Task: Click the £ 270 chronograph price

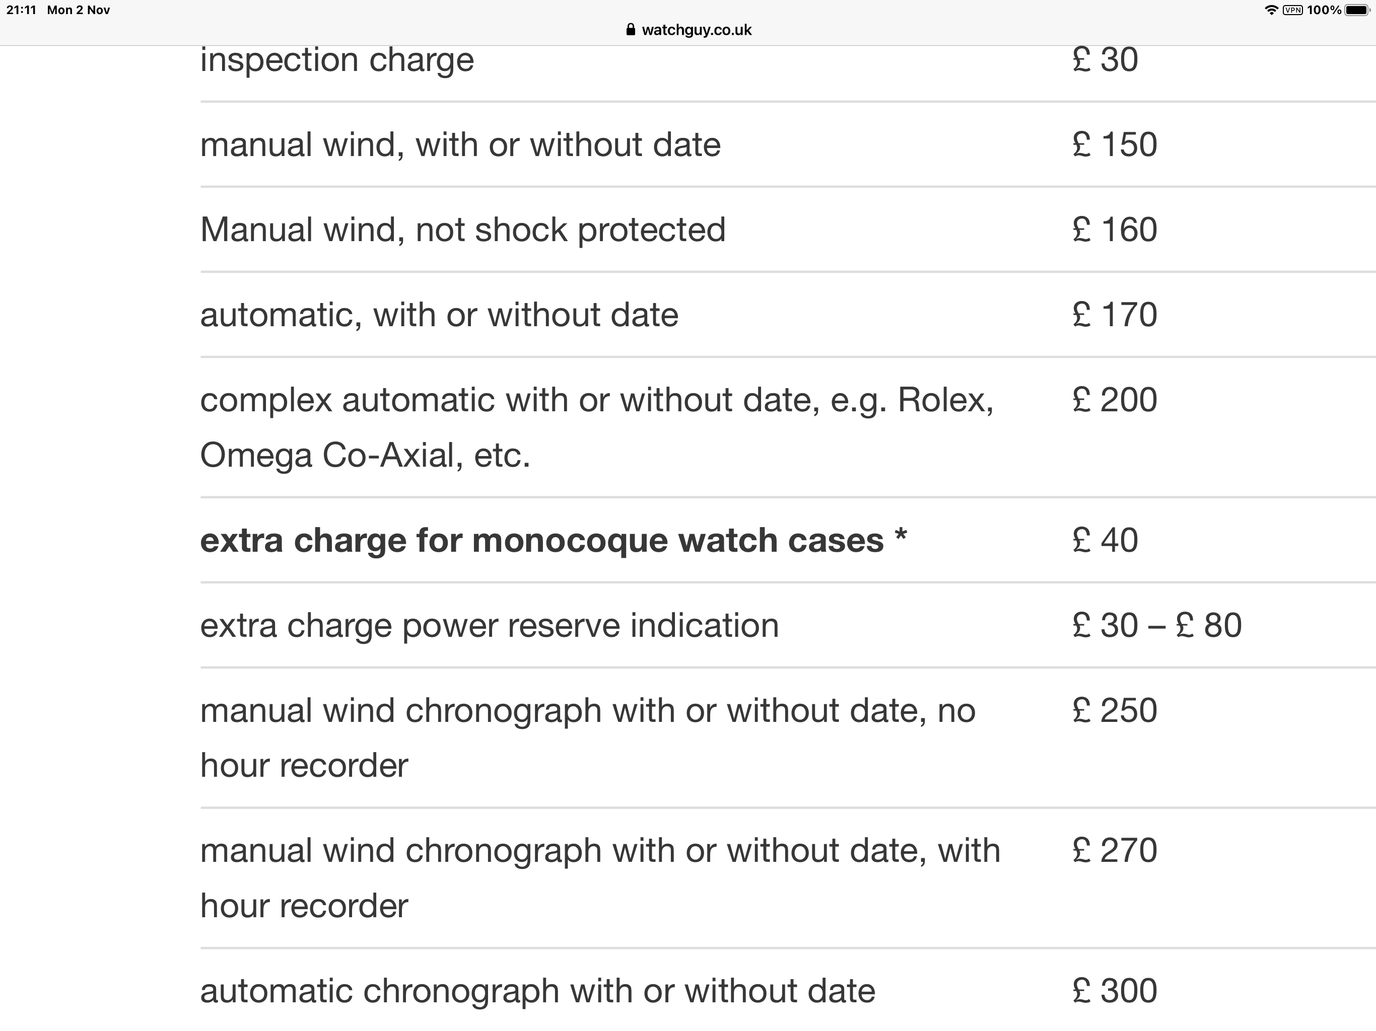Action: [1114, 851]
